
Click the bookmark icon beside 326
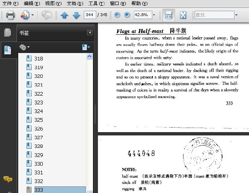pyautogui.click(x=29, y=128)
